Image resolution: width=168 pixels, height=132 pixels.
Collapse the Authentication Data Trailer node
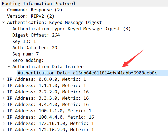pos(9,67)
